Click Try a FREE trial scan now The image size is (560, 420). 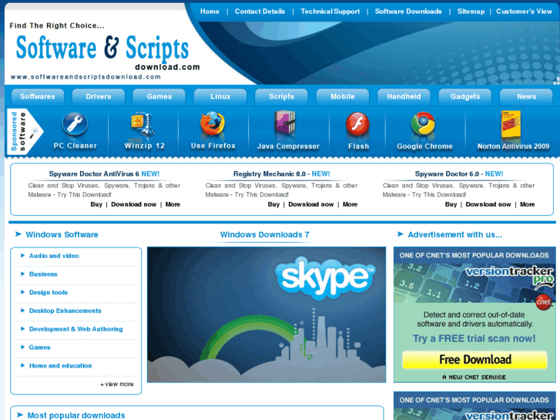(x=474, y=338)
